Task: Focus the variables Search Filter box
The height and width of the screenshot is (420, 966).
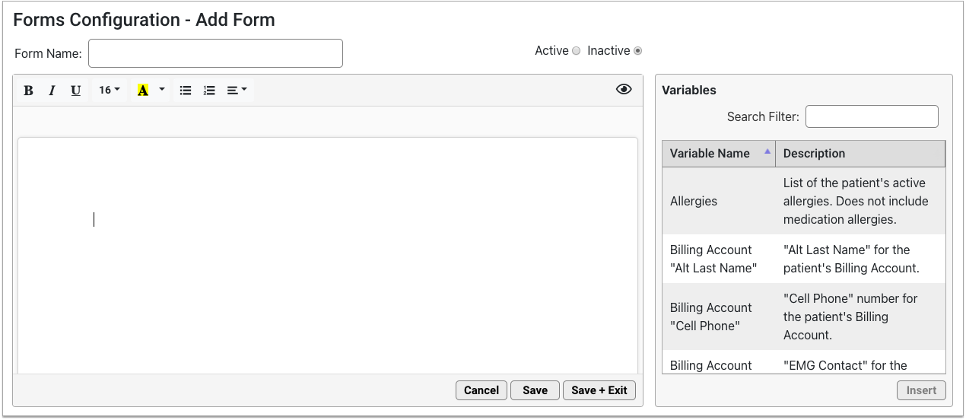Action: click(872, 116)
